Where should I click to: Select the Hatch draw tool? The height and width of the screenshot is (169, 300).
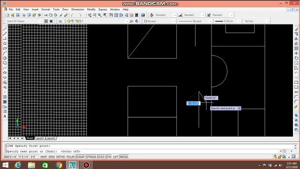point(5,97)
